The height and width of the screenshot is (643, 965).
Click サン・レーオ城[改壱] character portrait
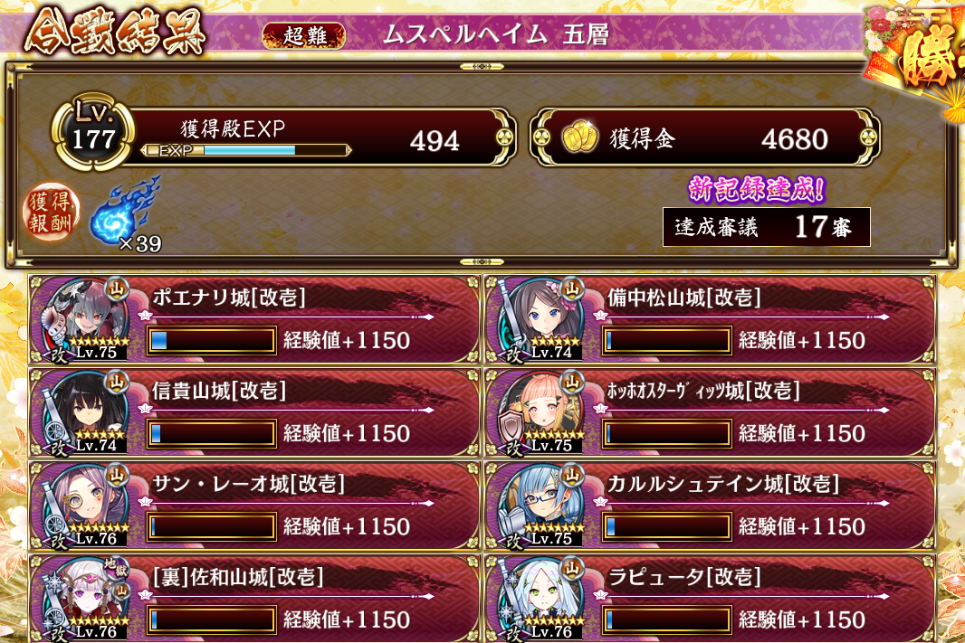pos(84,506)
